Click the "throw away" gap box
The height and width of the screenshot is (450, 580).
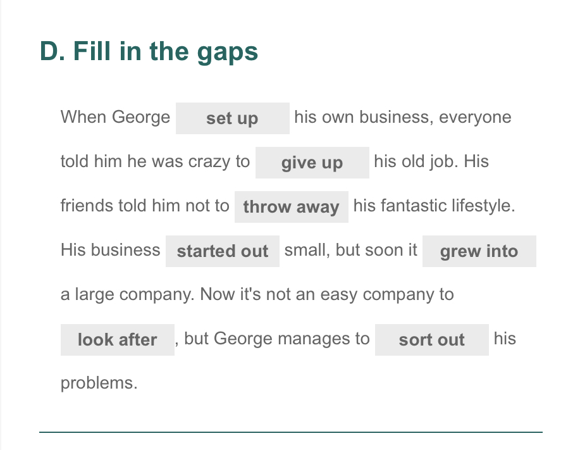tap(291, 207)
